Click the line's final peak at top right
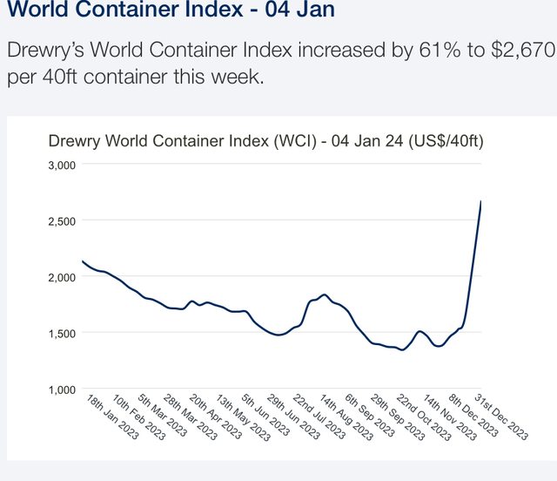The image size is (557, 481). click(480, 202)
